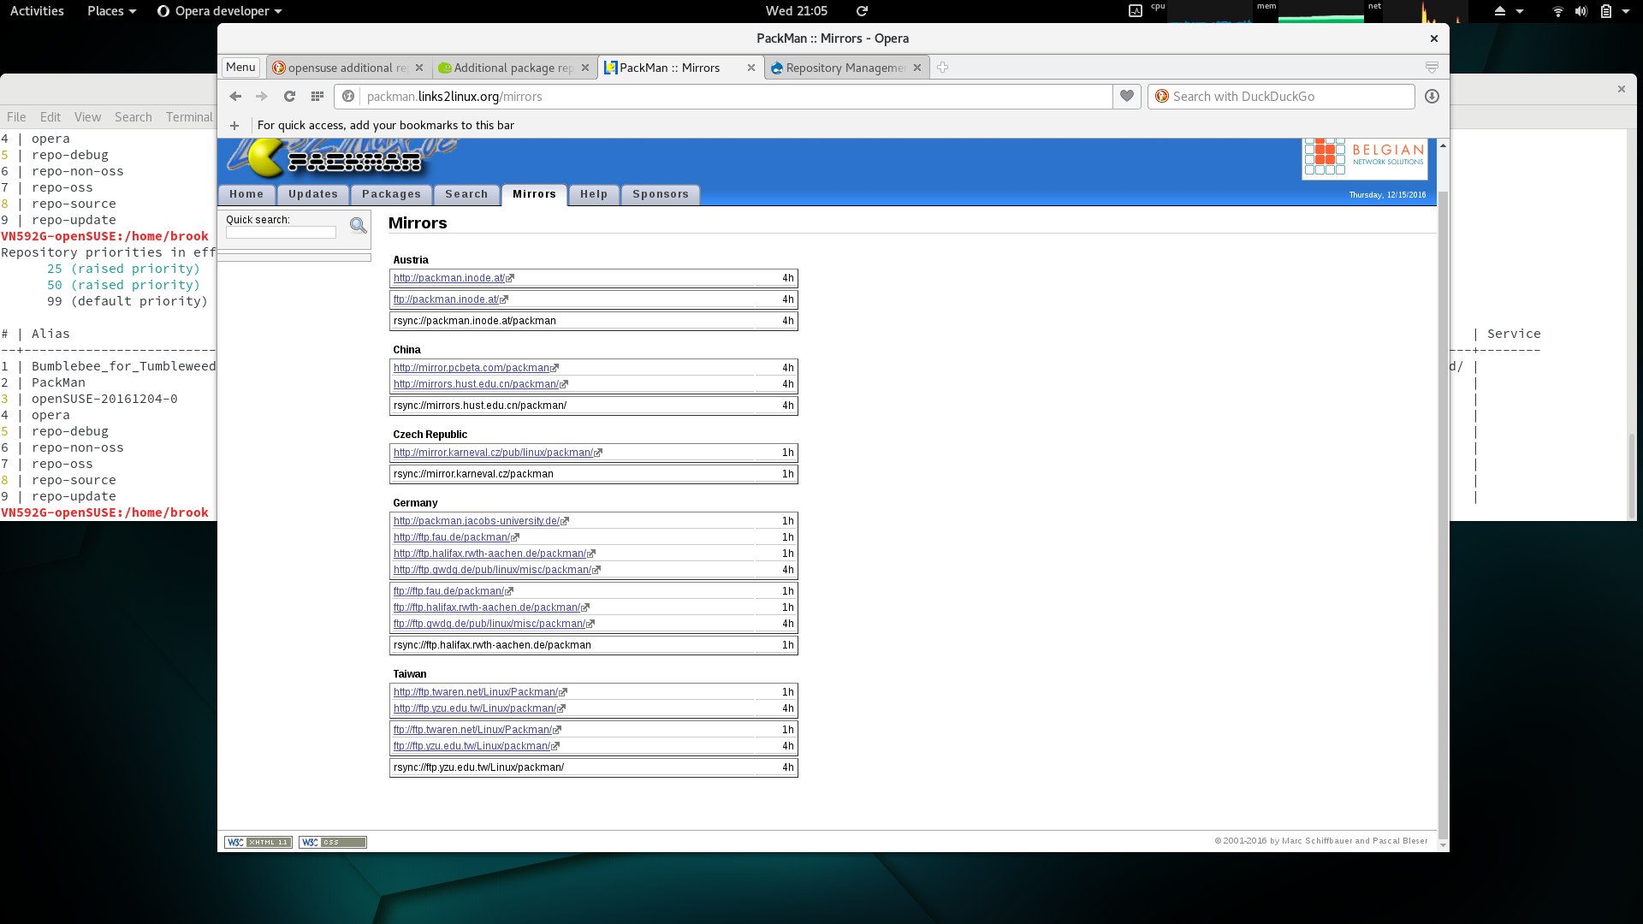Expand the Opera developer app menu

click(x=220, y=11)
